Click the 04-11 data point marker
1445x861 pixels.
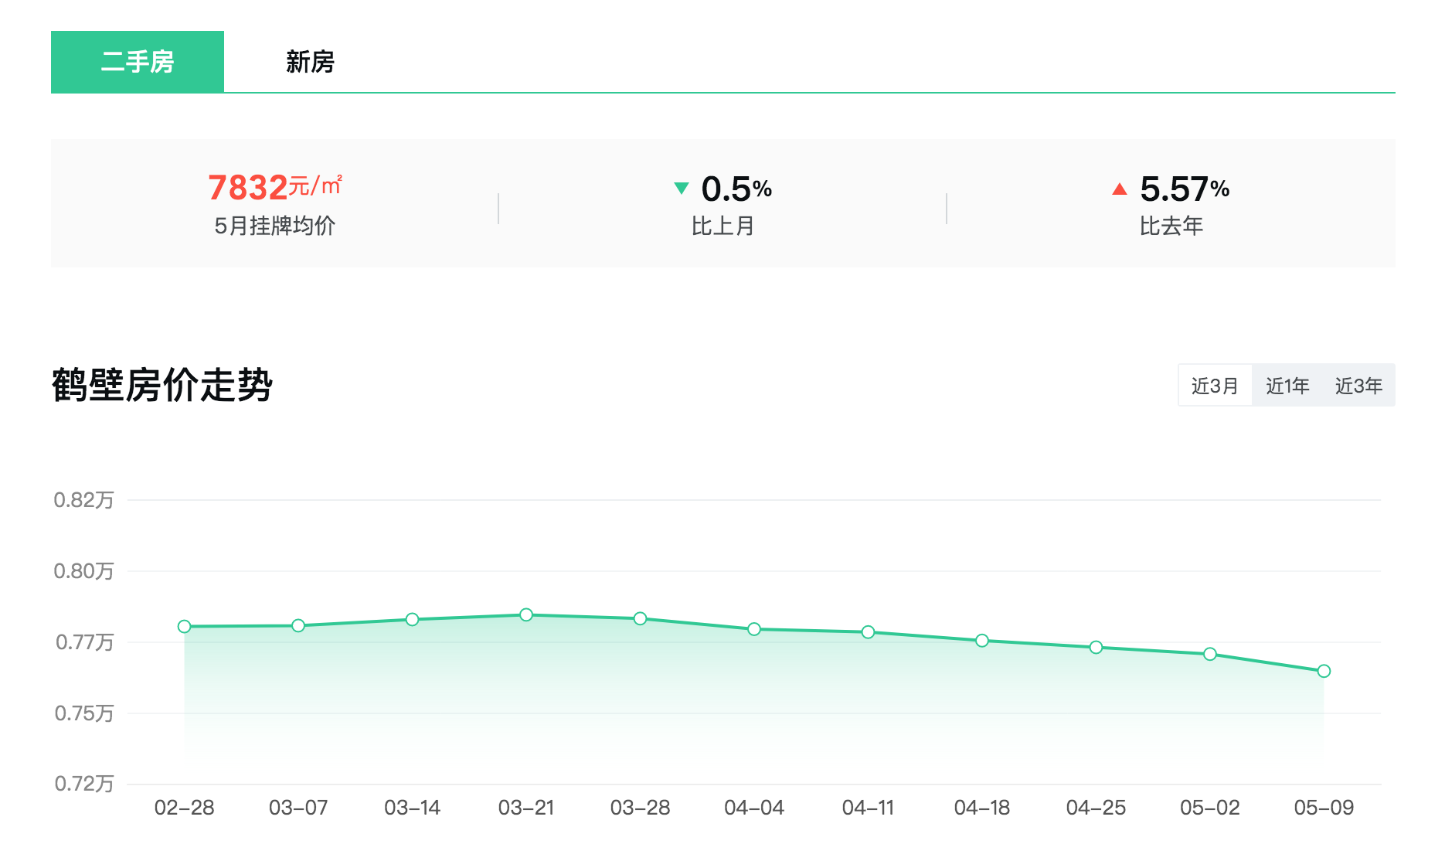869,632
